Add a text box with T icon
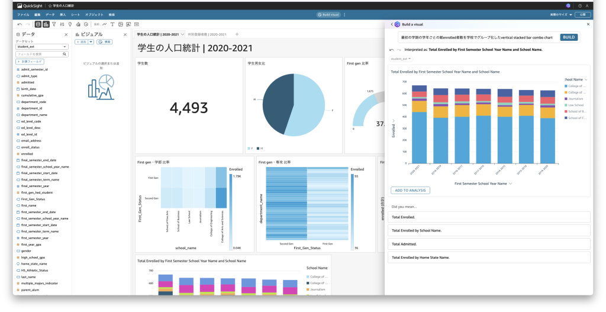The width and height of the screenshot is (606, 312). click(112, 24)
